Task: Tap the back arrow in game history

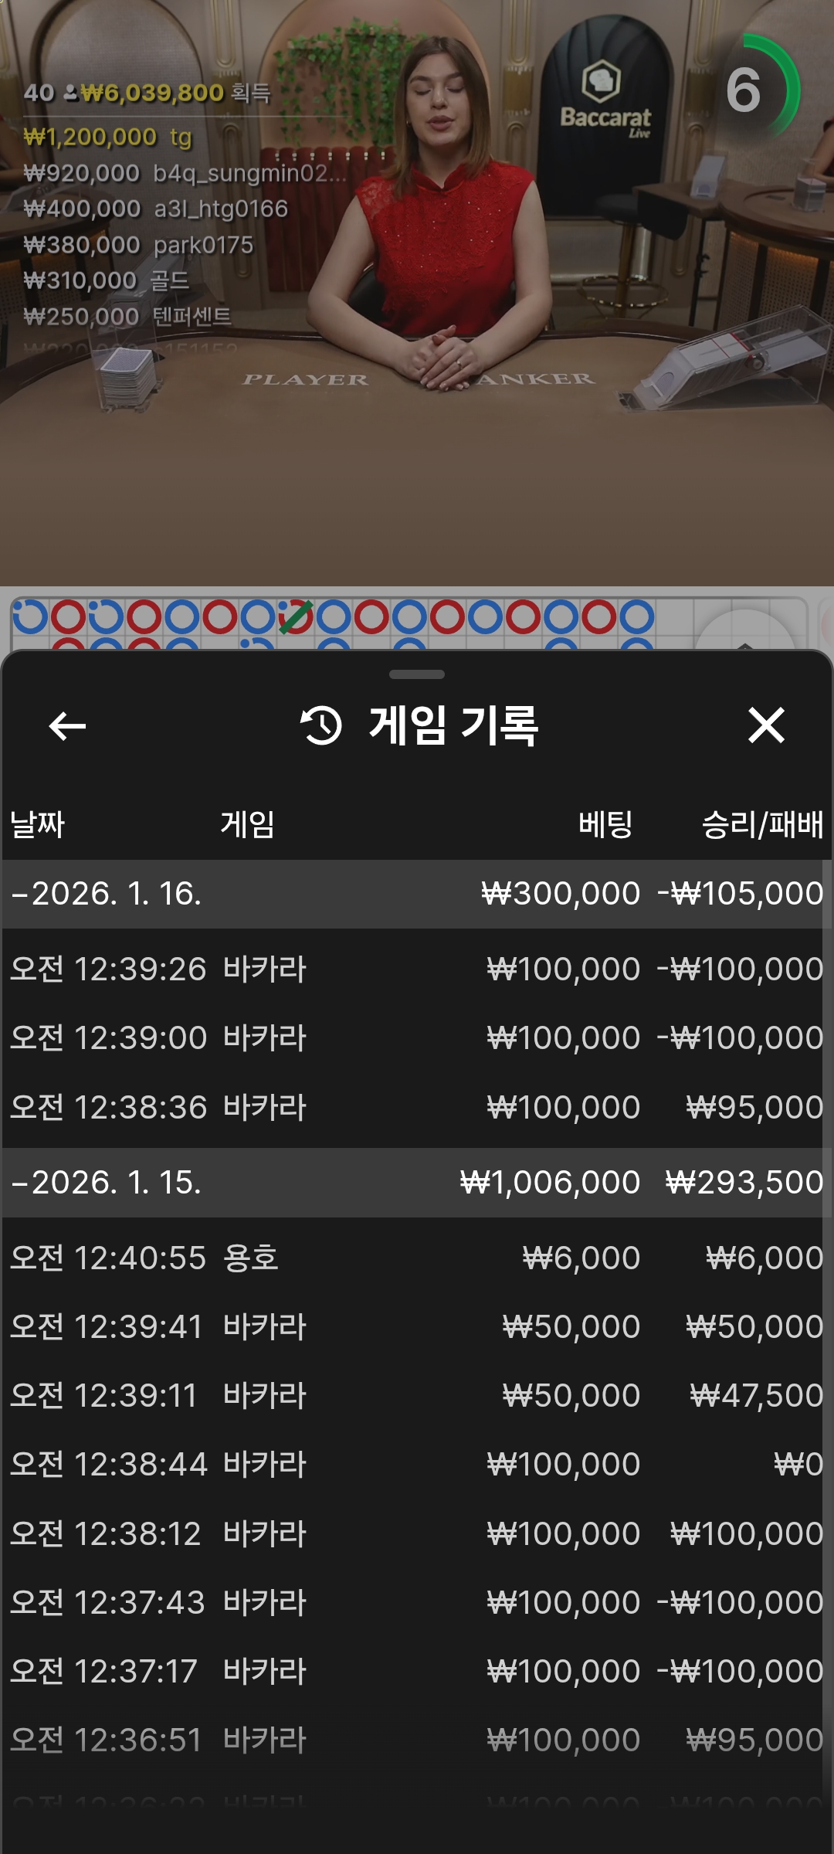Action: [67, 726]
